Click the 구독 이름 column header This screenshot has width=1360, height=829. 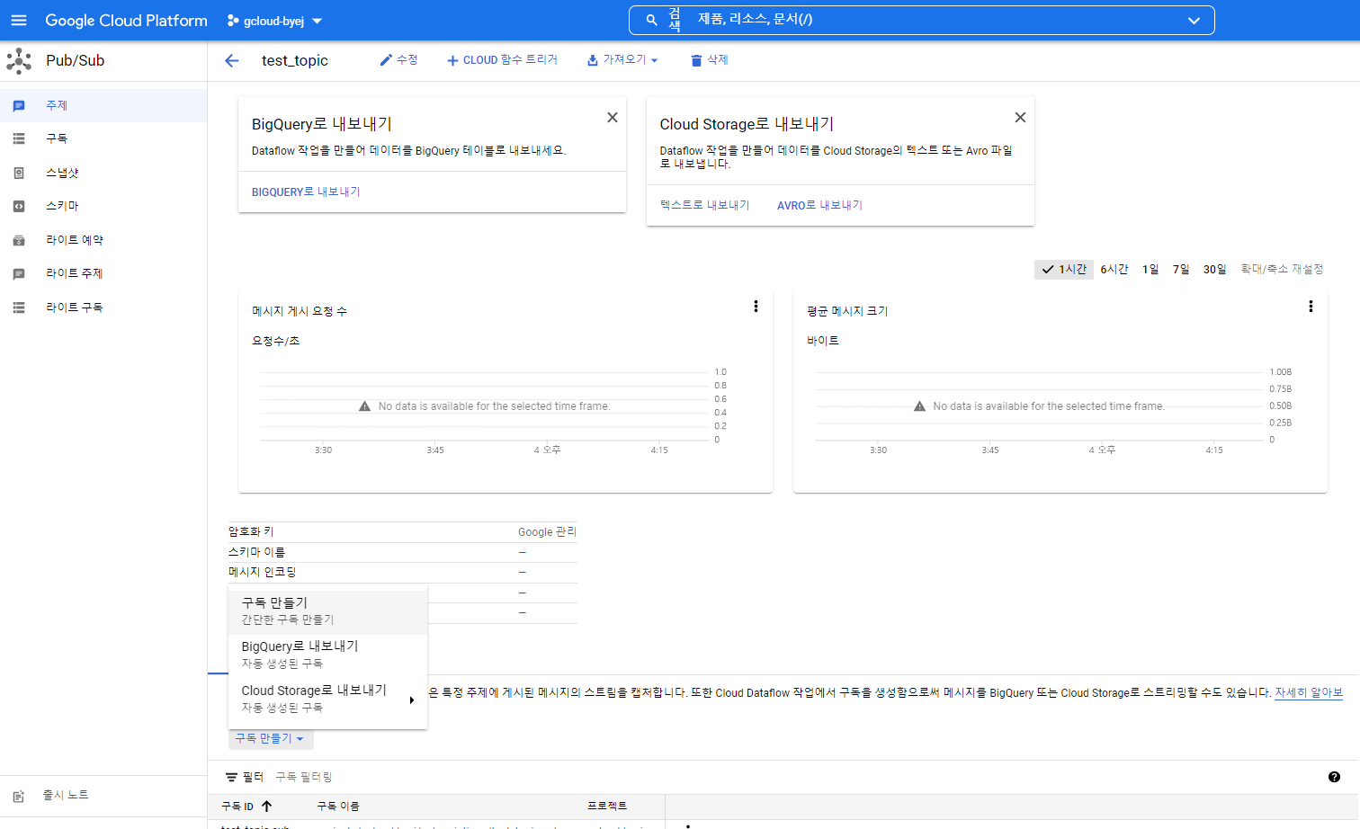click(x=338, y=807)
